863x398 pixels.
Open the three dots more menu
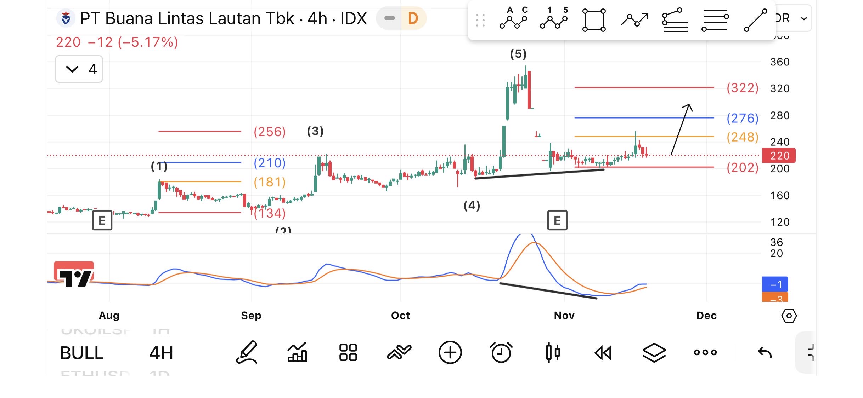click(705, 352)
